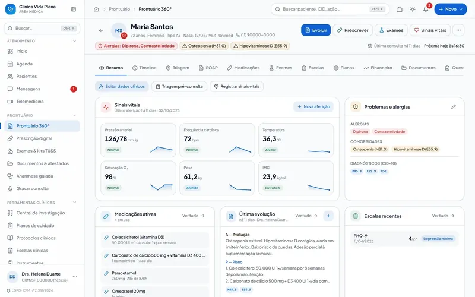Click Nova aferição button
Screen dimensions: 475x297
point(313,107)
